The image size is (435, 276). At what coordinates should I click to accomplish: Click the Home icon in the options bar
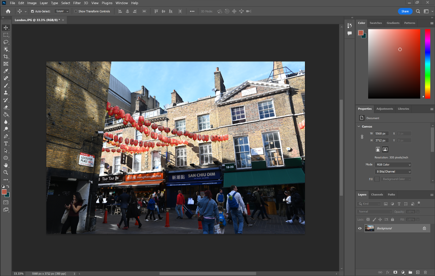coord(8,11)
